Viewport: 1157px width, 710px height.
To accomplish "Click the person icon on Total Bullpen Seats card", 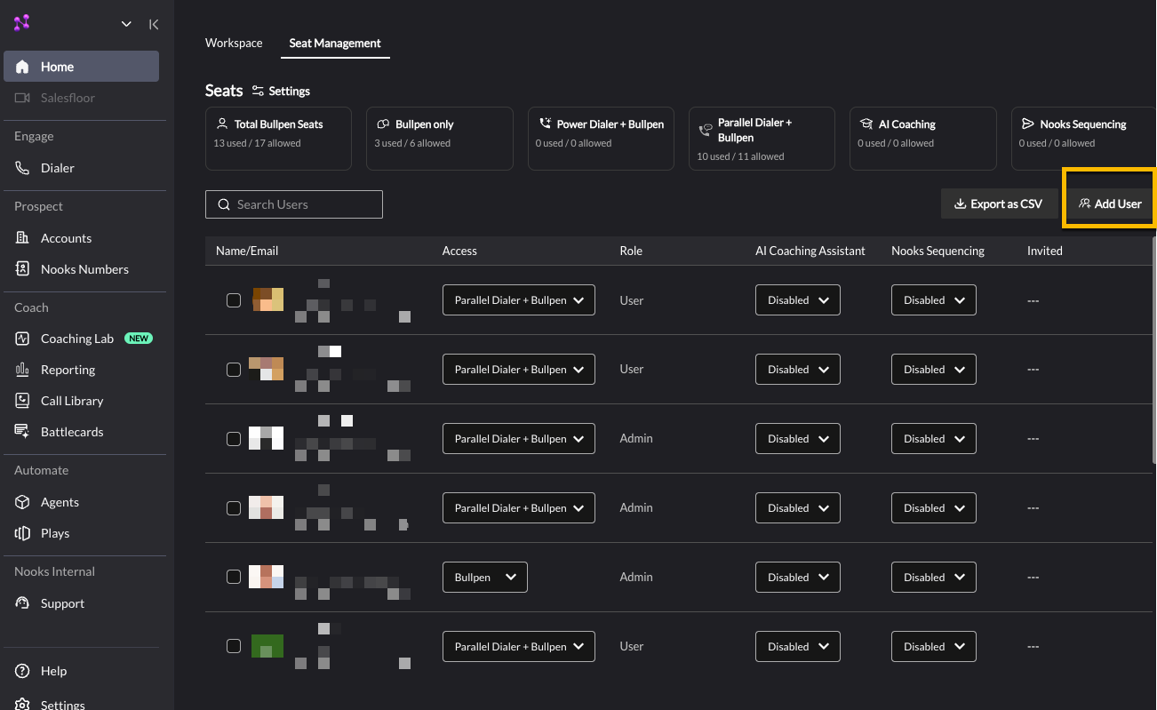I will pyautogui.click(x=222, y=124).
